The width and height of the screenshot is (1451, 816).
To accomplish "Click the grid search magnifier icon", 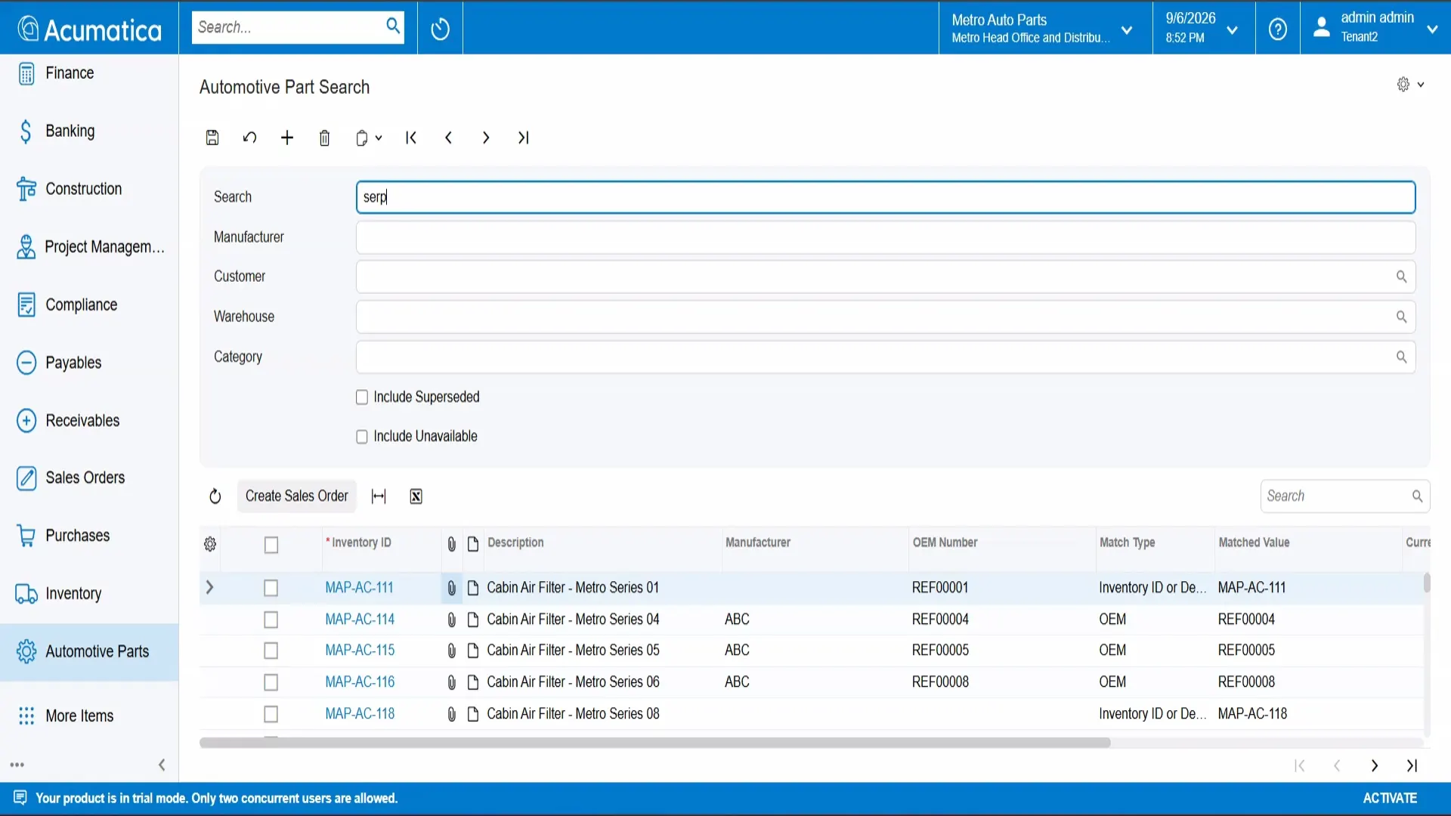I will pos(1417,496).
